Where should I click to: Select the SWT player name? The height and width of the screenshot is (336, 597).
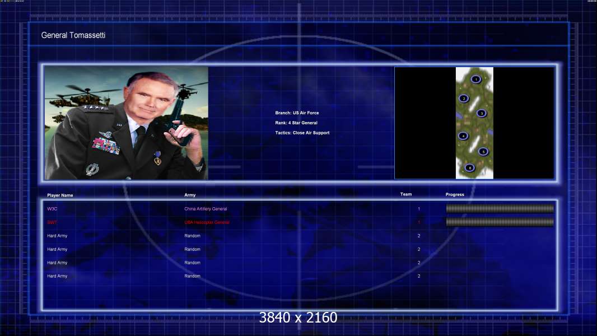click(52, 222)
